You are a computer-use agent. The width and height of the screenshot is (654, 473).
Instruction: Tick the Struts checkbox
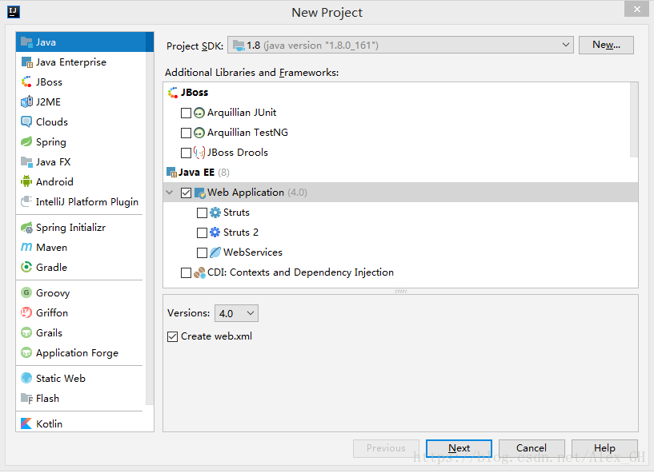[202, 213]
